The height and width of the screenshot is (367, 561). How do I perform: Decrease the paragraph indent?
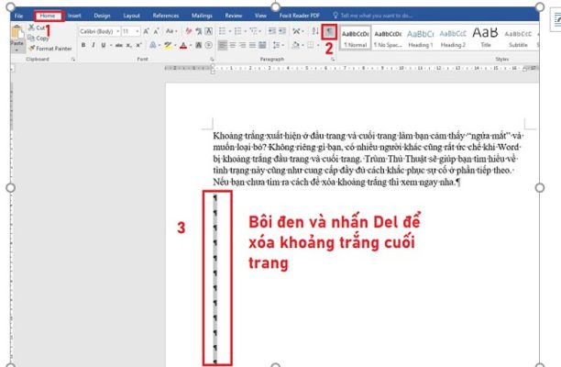272,31
